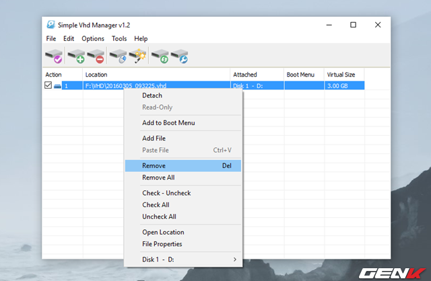Viewport: 431px width, 281px height.
Task: Click the refresh toolbar icon with green arrows
Action: pos(160,56)
